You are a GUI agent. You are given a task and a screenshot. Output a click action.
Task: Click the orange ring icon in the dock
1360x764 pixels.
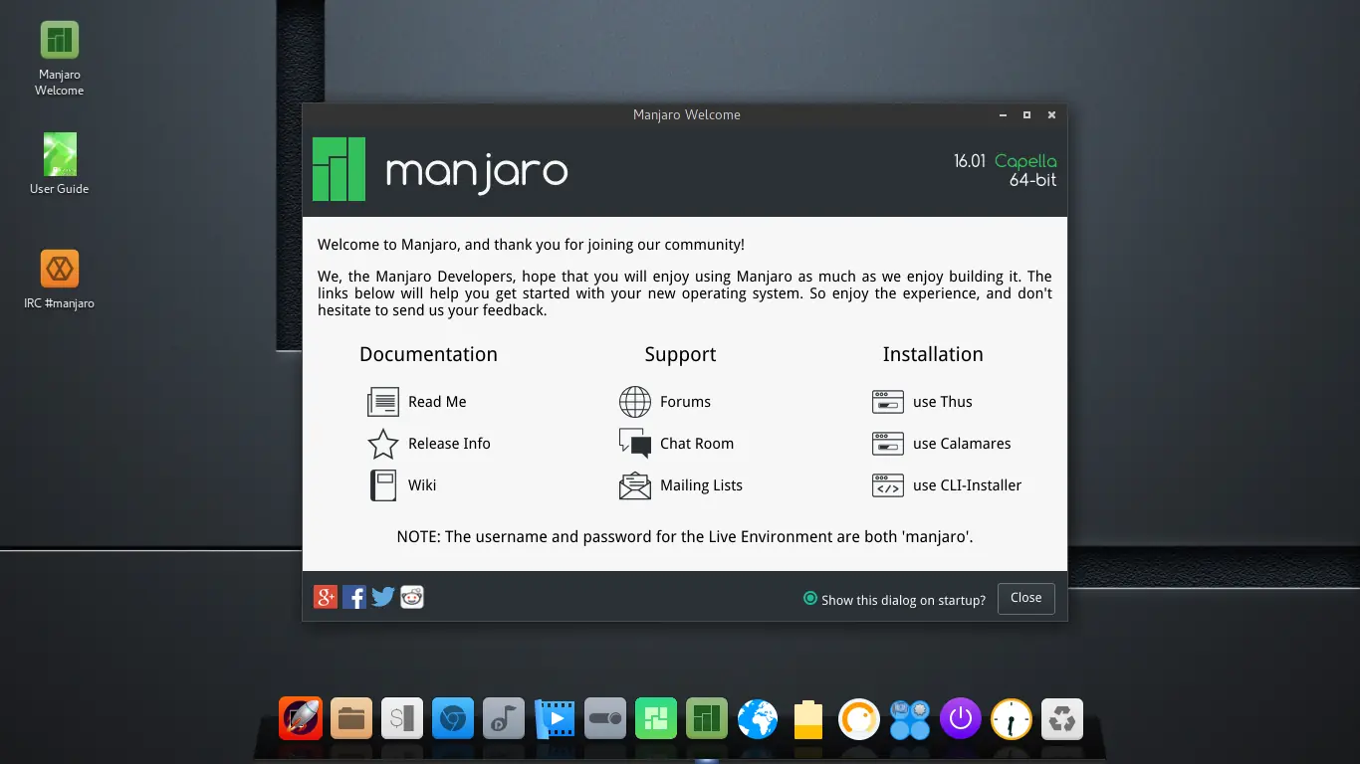[859, 718]
